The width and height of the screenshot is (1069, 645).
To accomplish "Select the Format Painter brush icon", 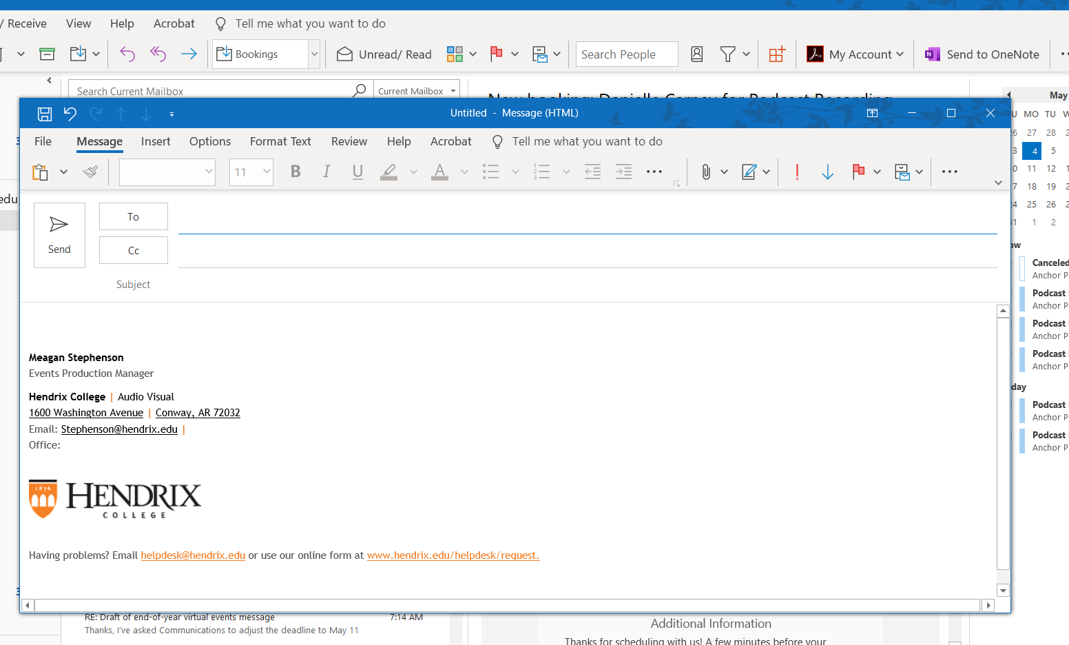I will click(90, 172).
